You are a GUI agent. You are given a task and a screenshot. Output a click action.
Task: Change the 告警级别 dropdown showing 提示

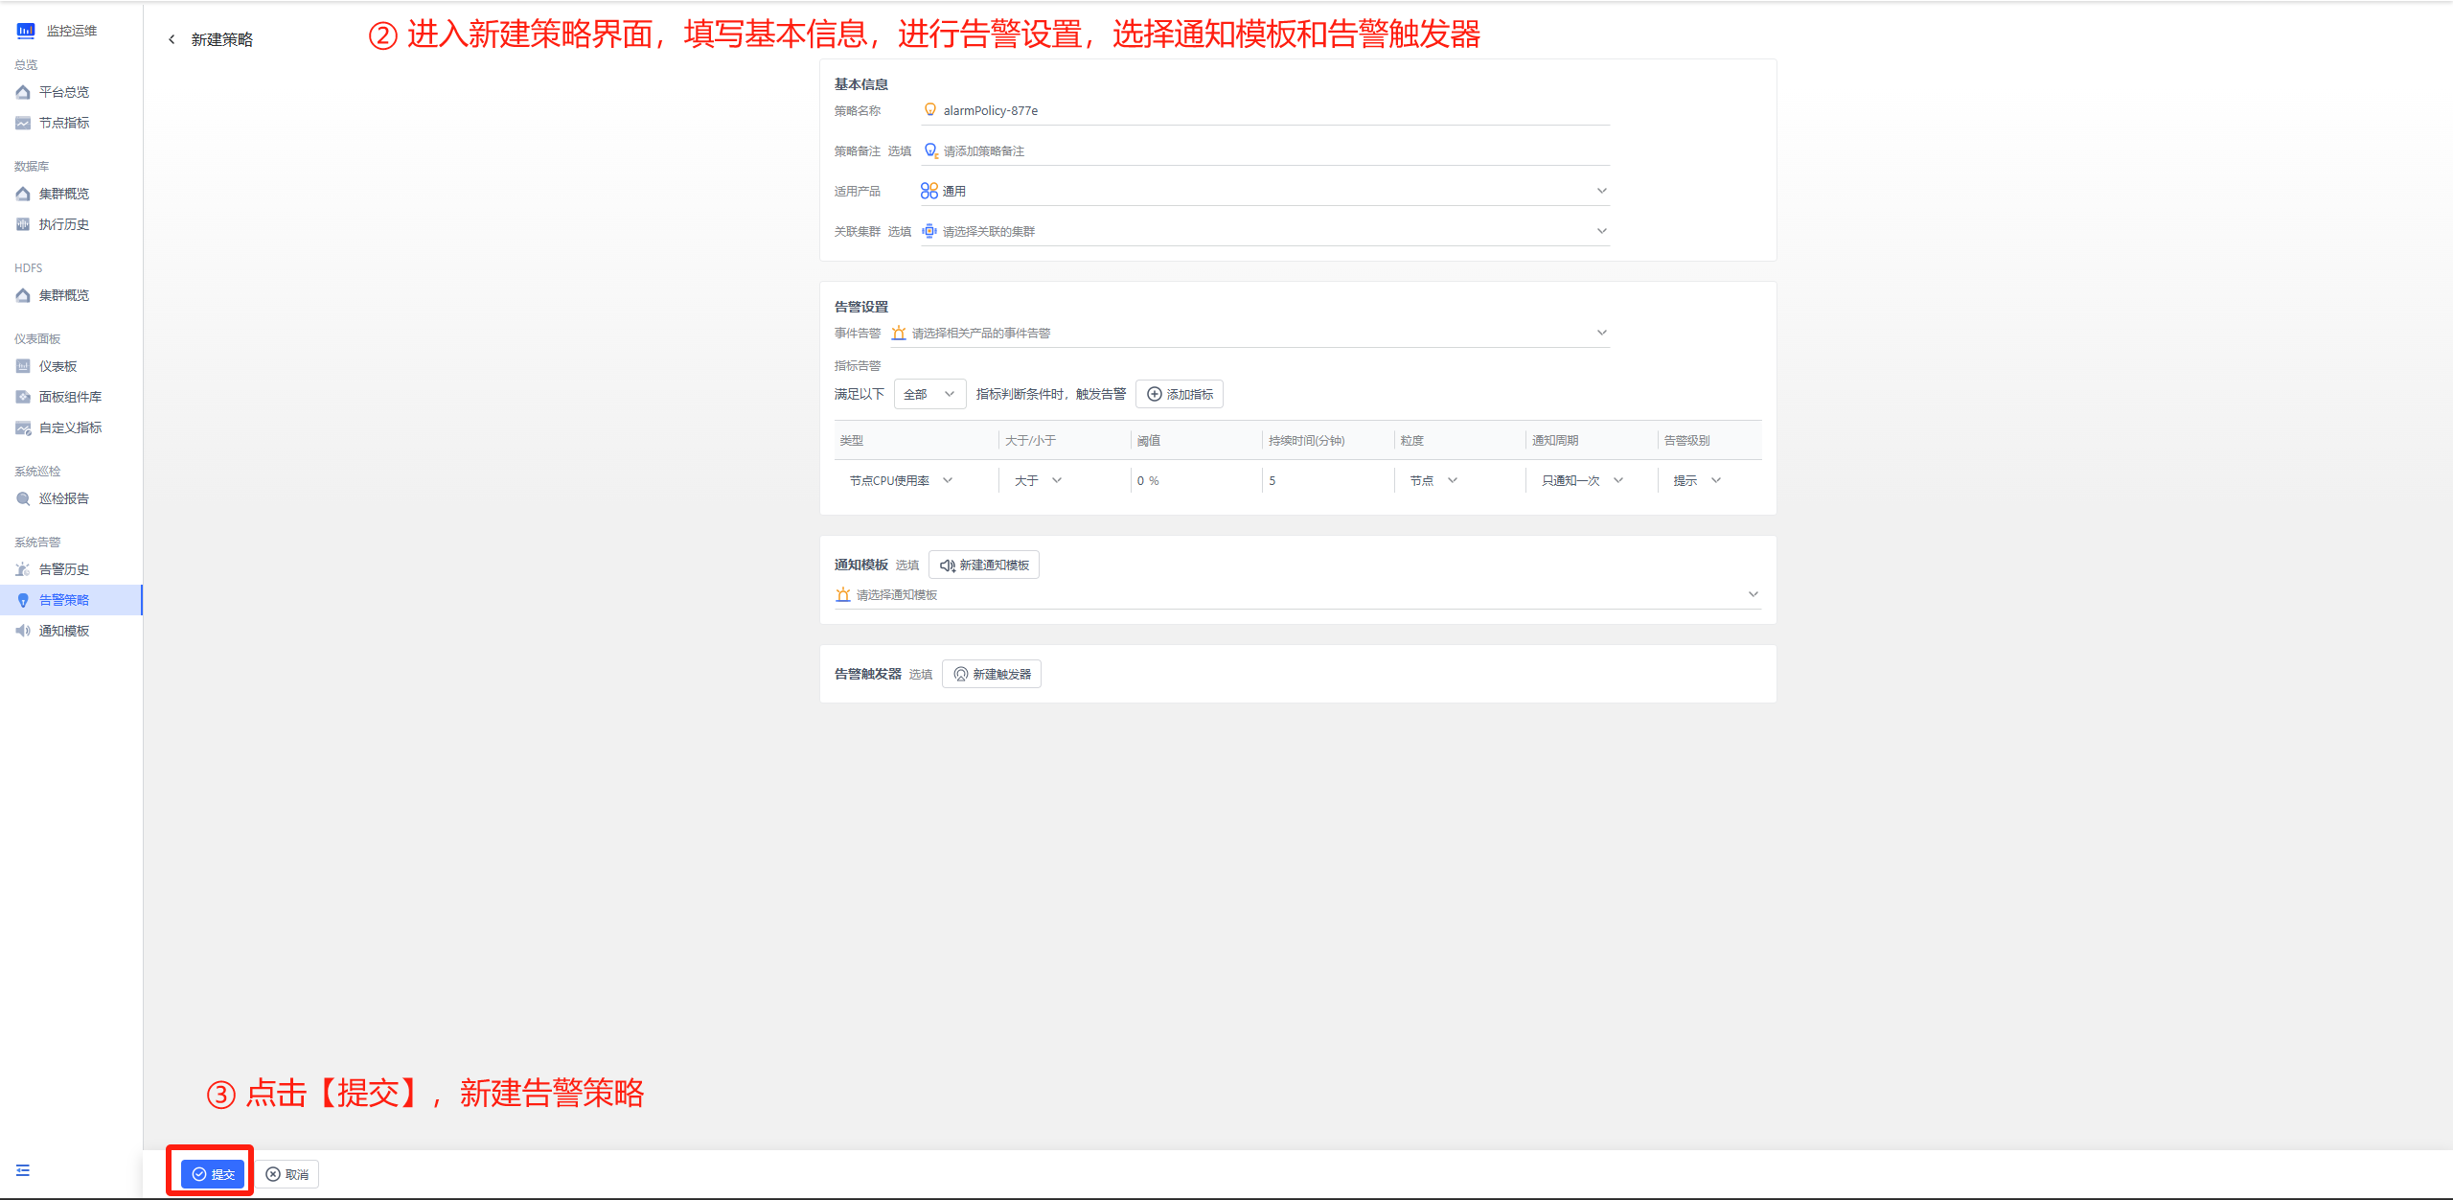click(1697, 481)
